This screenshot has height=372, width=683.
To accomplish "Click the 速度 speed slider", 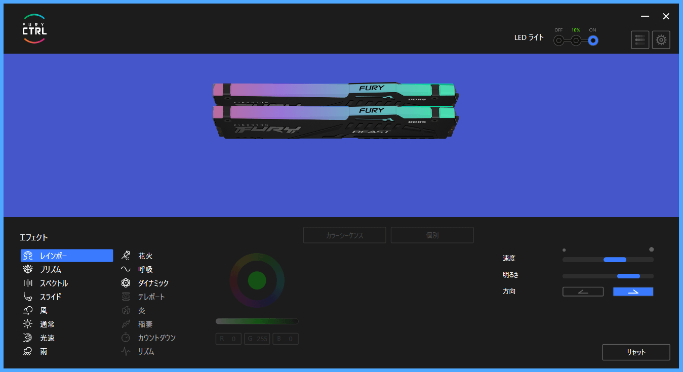I will click(x=608, y=260).
